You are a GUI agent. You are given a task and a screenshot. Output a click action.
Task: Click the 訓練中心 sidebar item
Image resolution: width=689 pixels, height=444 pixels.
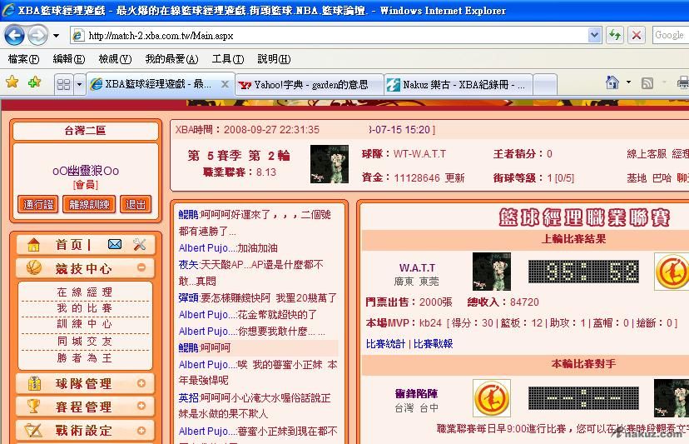84,324
